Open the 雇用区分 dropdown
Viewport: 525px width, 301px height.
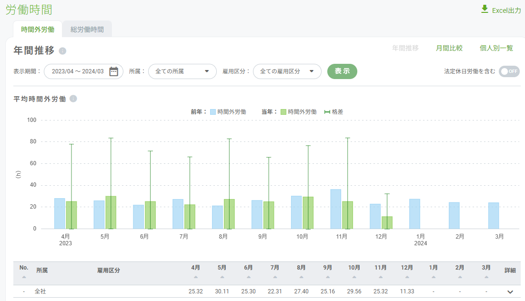pyautogui.click(x=287, y=71)
